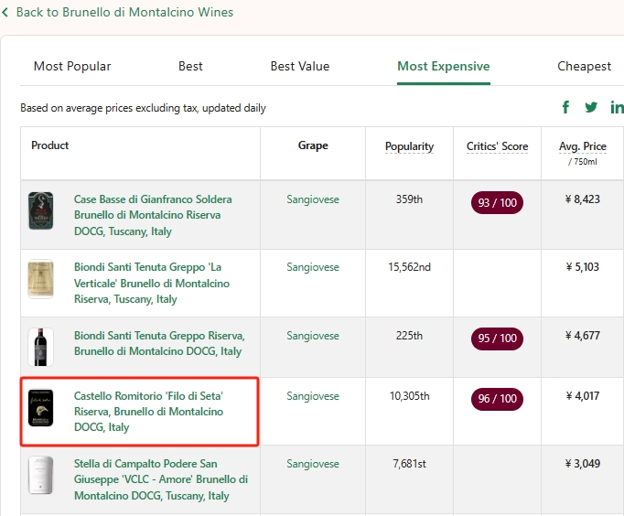Screen dimensions: 624x516
Task: Click the 93 / 100 critics' score badge
Action: 497,202
